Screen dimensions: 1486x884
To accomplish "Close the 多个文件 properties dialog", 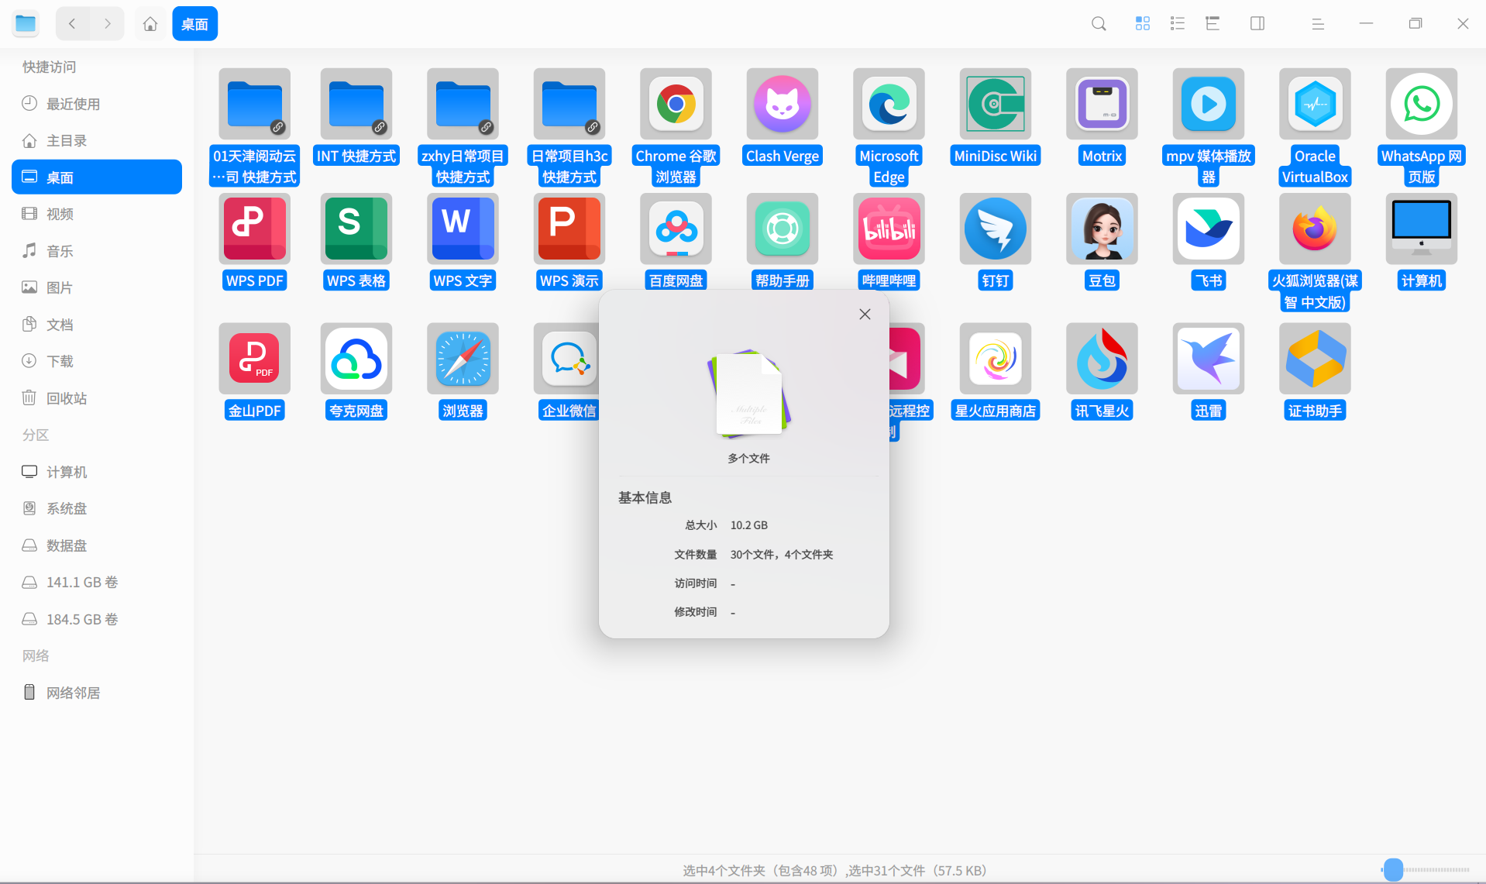I will click(865, 314).
